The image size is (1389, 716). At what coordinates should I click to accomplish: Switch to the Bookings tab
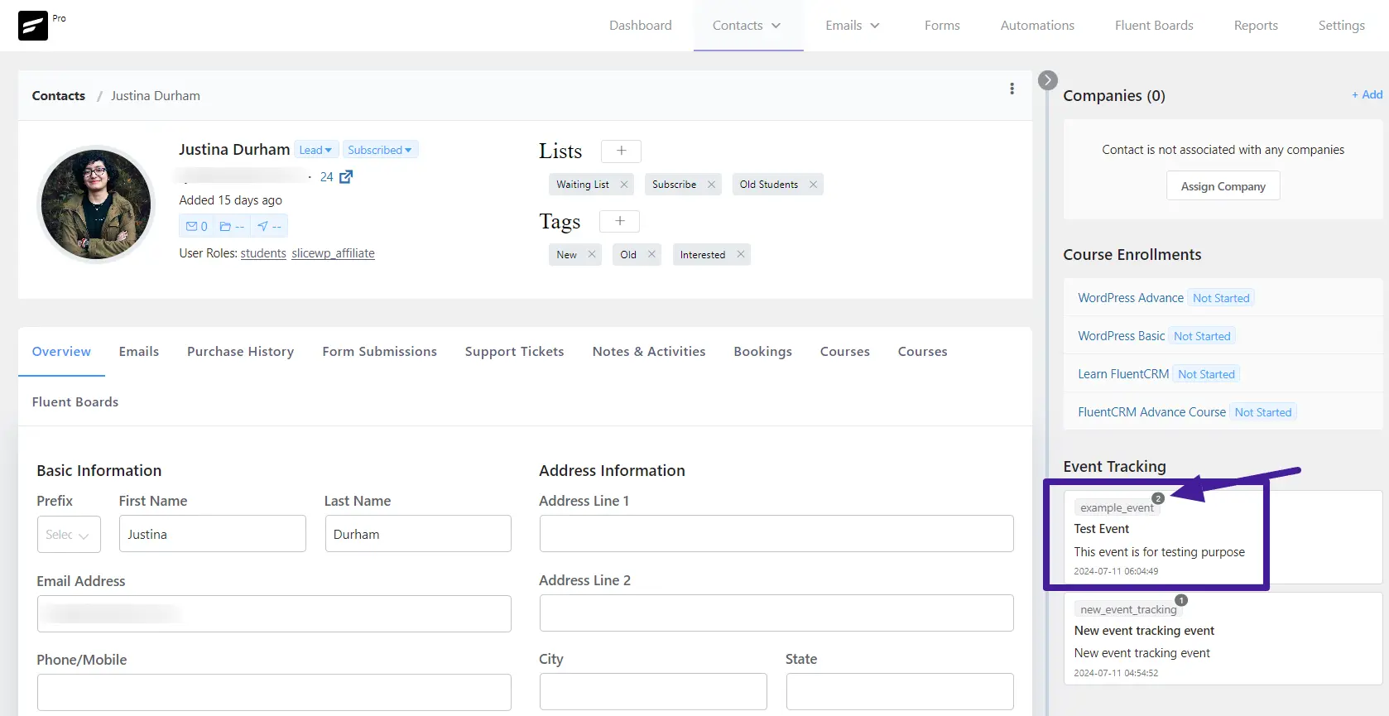tap(763, 352)
